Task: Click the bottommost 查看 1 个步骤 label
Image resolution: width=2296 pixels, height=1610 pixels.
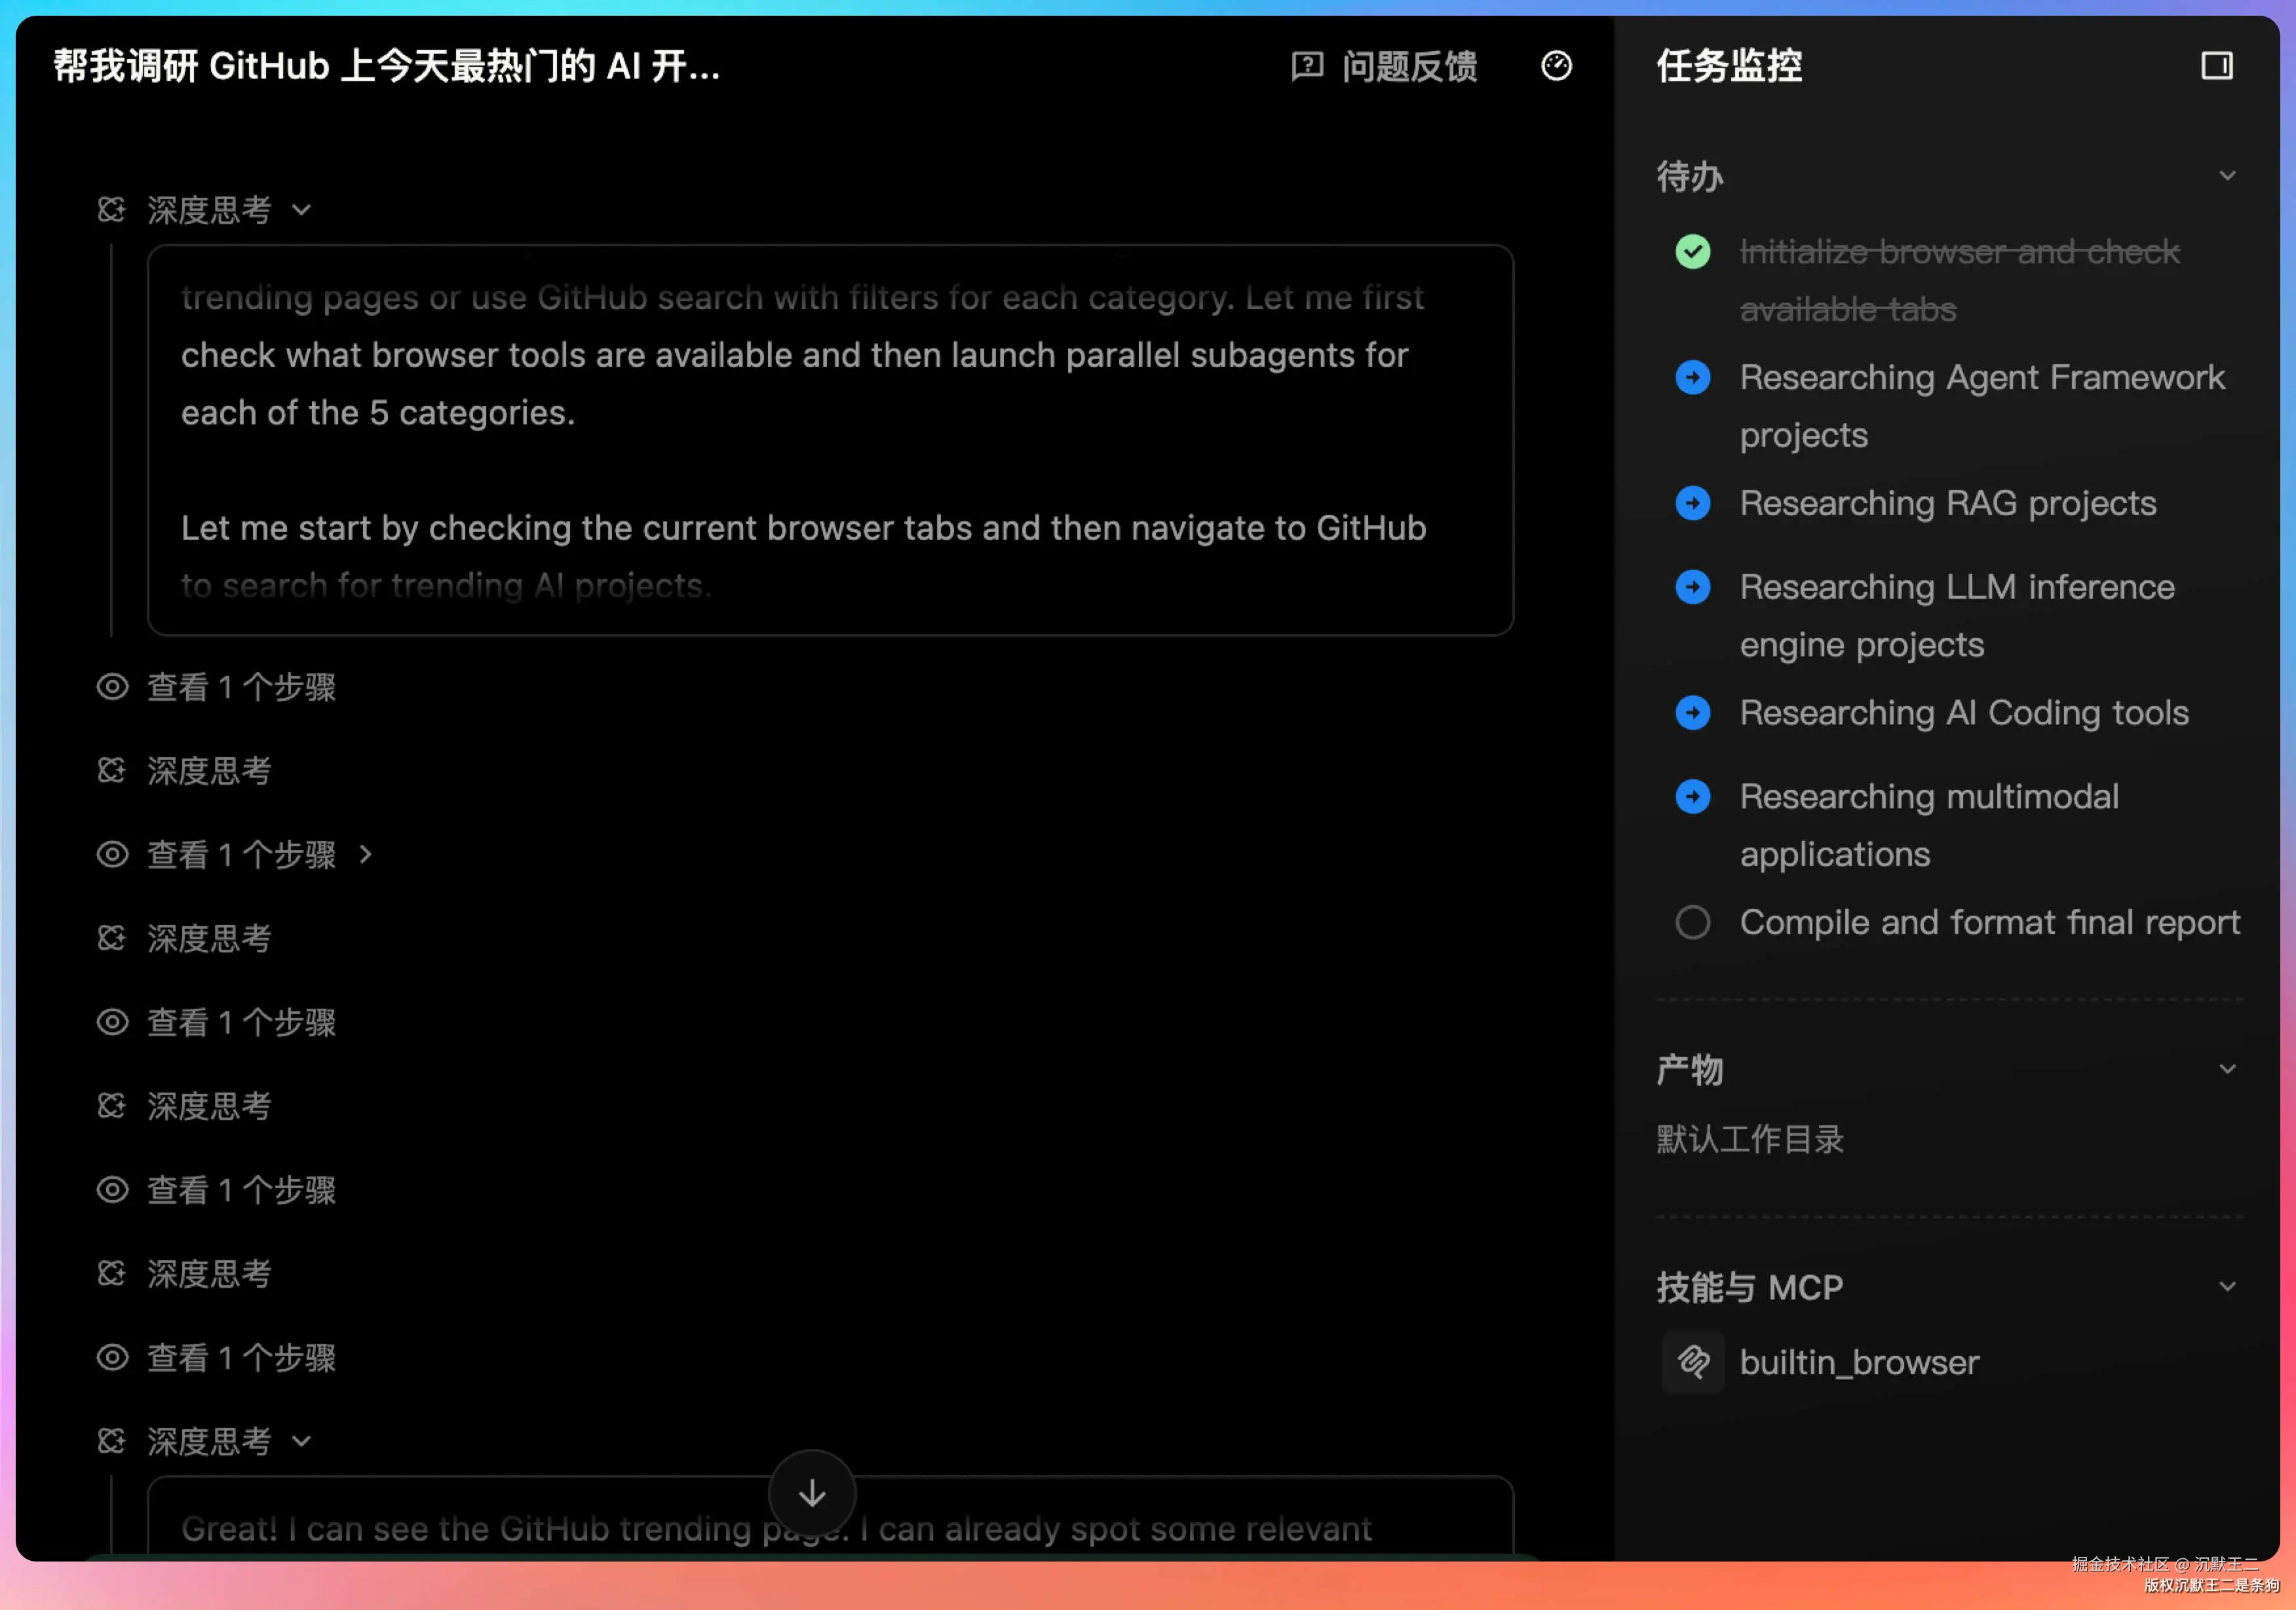Action: pos(242,1357)
